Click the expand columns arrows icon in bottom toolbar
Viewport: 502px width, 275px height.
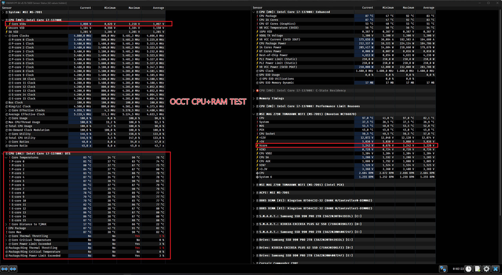point(4,269)
